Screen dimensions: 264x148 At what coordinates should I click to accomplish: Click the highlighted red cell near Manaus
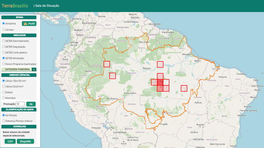tap(160, 64)
